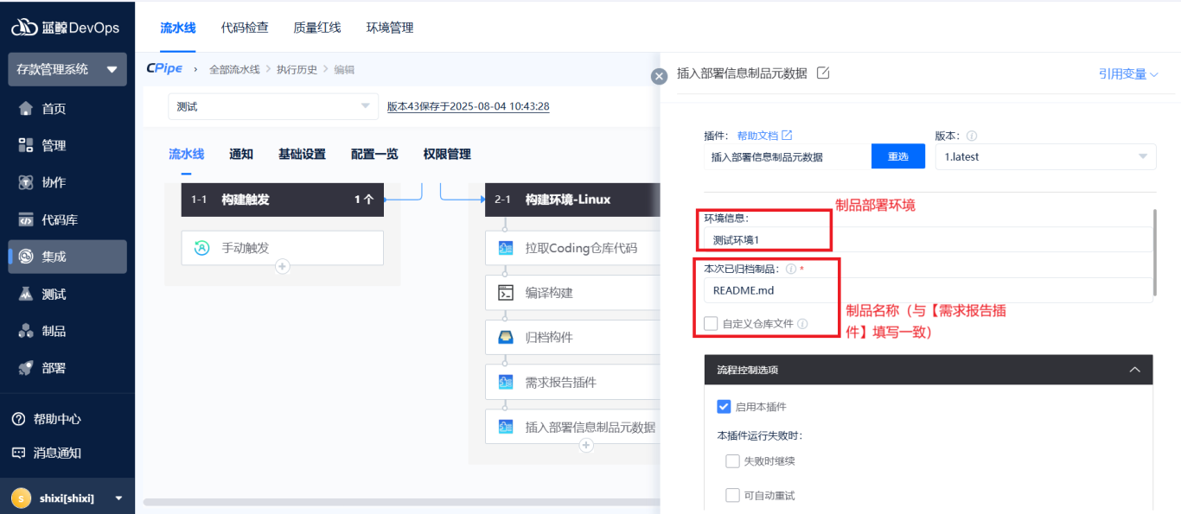This screenshot has width=1181, height=514.
Task: Open the 测试 pipeline selector dropdown
Action: click(273, 106)
